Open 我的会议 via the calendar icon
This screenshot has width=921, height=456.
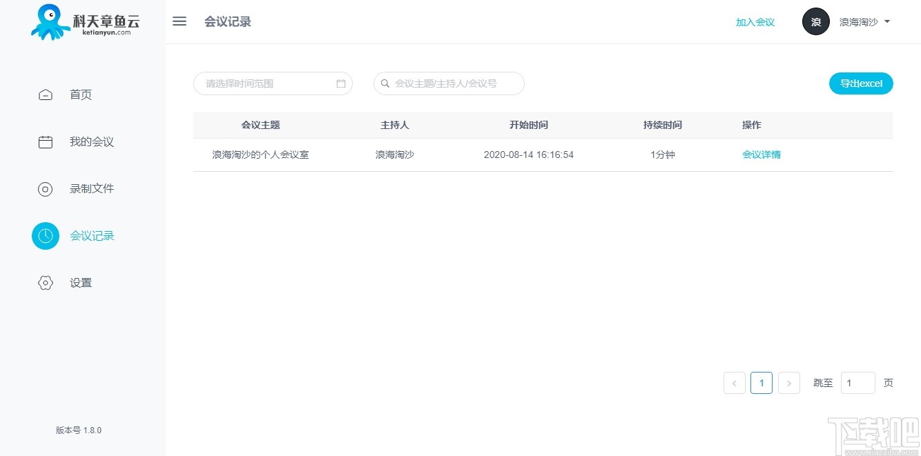click(x=45, y=141)
